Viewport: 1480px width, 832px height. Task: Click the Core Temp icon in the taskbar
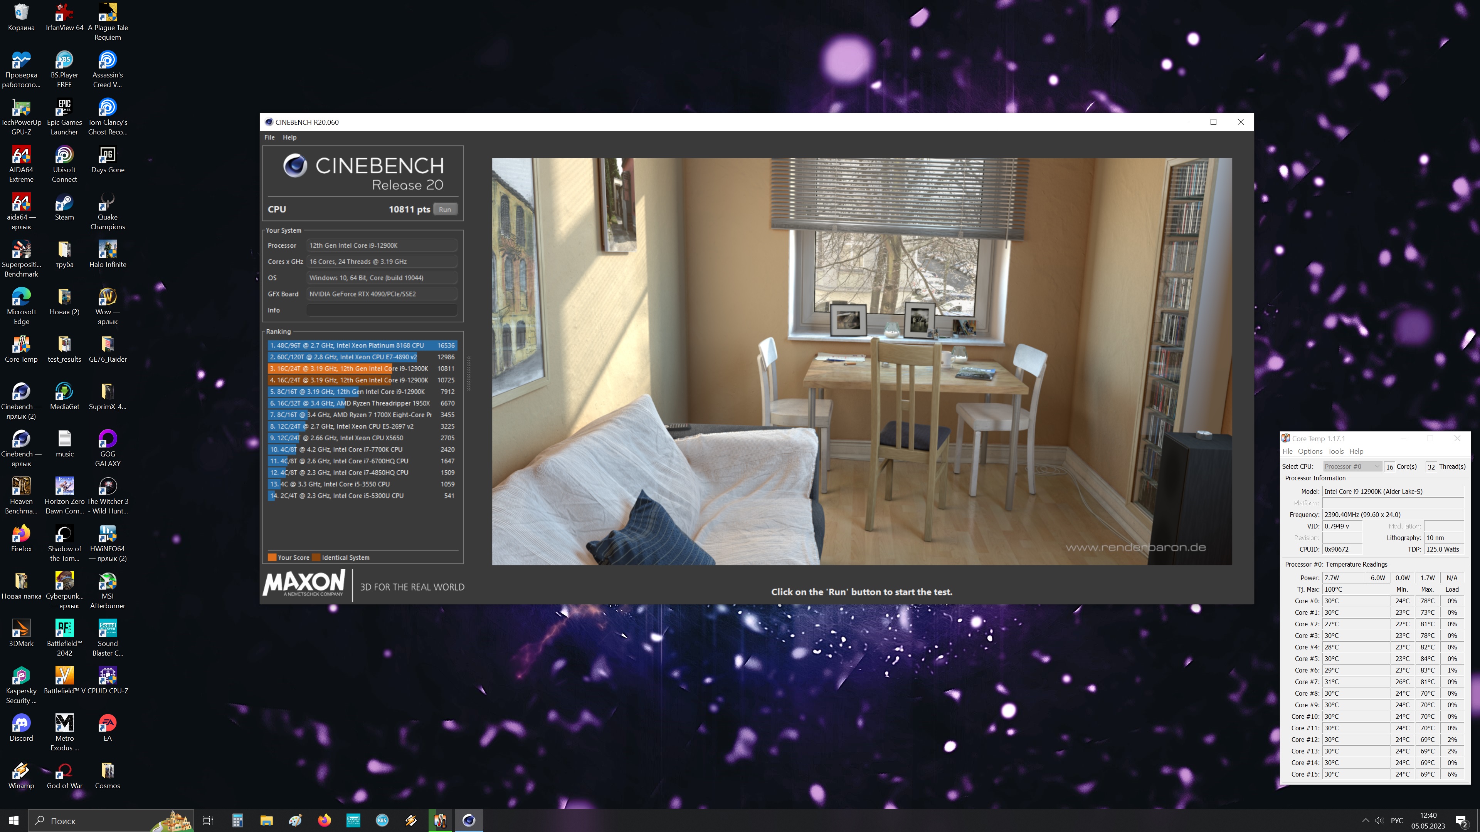point(440,820)
